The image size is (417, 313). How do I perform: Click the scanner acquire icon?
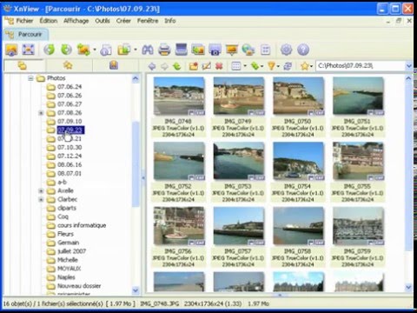(x=182, y=50)
